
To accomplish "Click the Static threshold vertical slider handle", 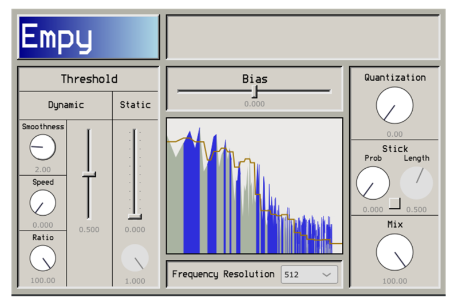I will click(135, 216).
